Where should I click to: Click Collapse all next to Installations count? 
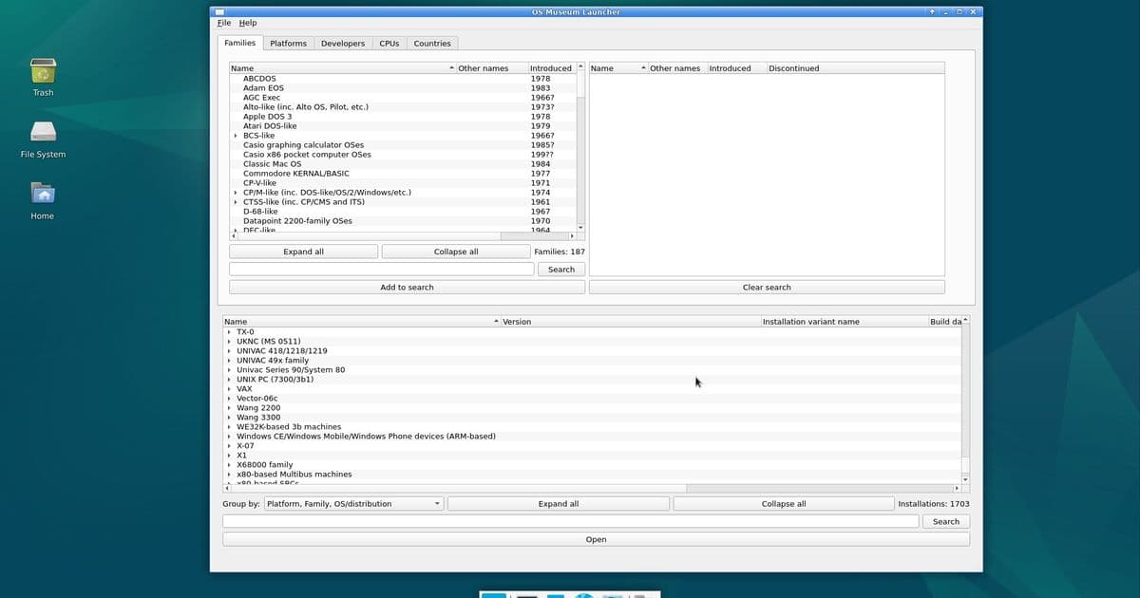(784, 504)
